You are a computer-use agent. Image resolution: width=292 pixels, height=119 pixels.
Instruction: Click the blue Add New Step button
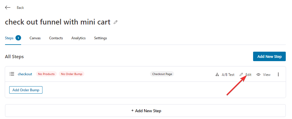point(269,56)
